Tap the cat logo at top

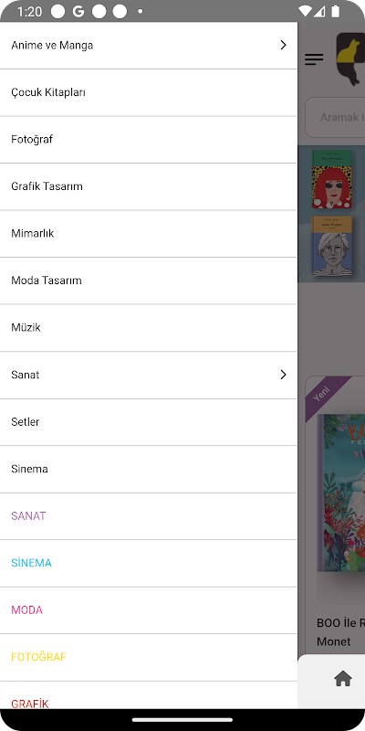pyautogui.click(x=350, y=58)
